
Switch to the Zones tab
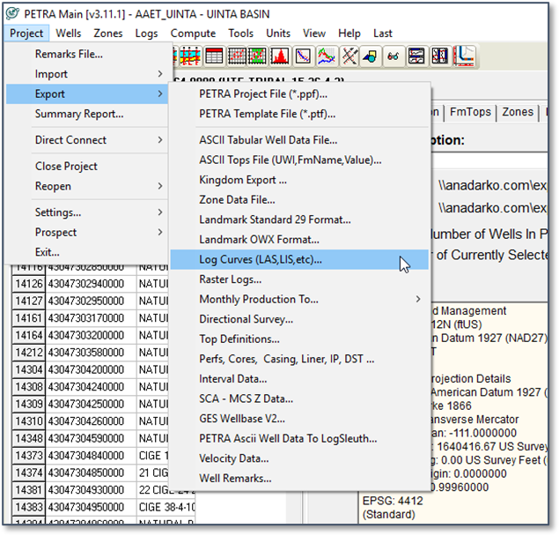click(x=518, y=113)
